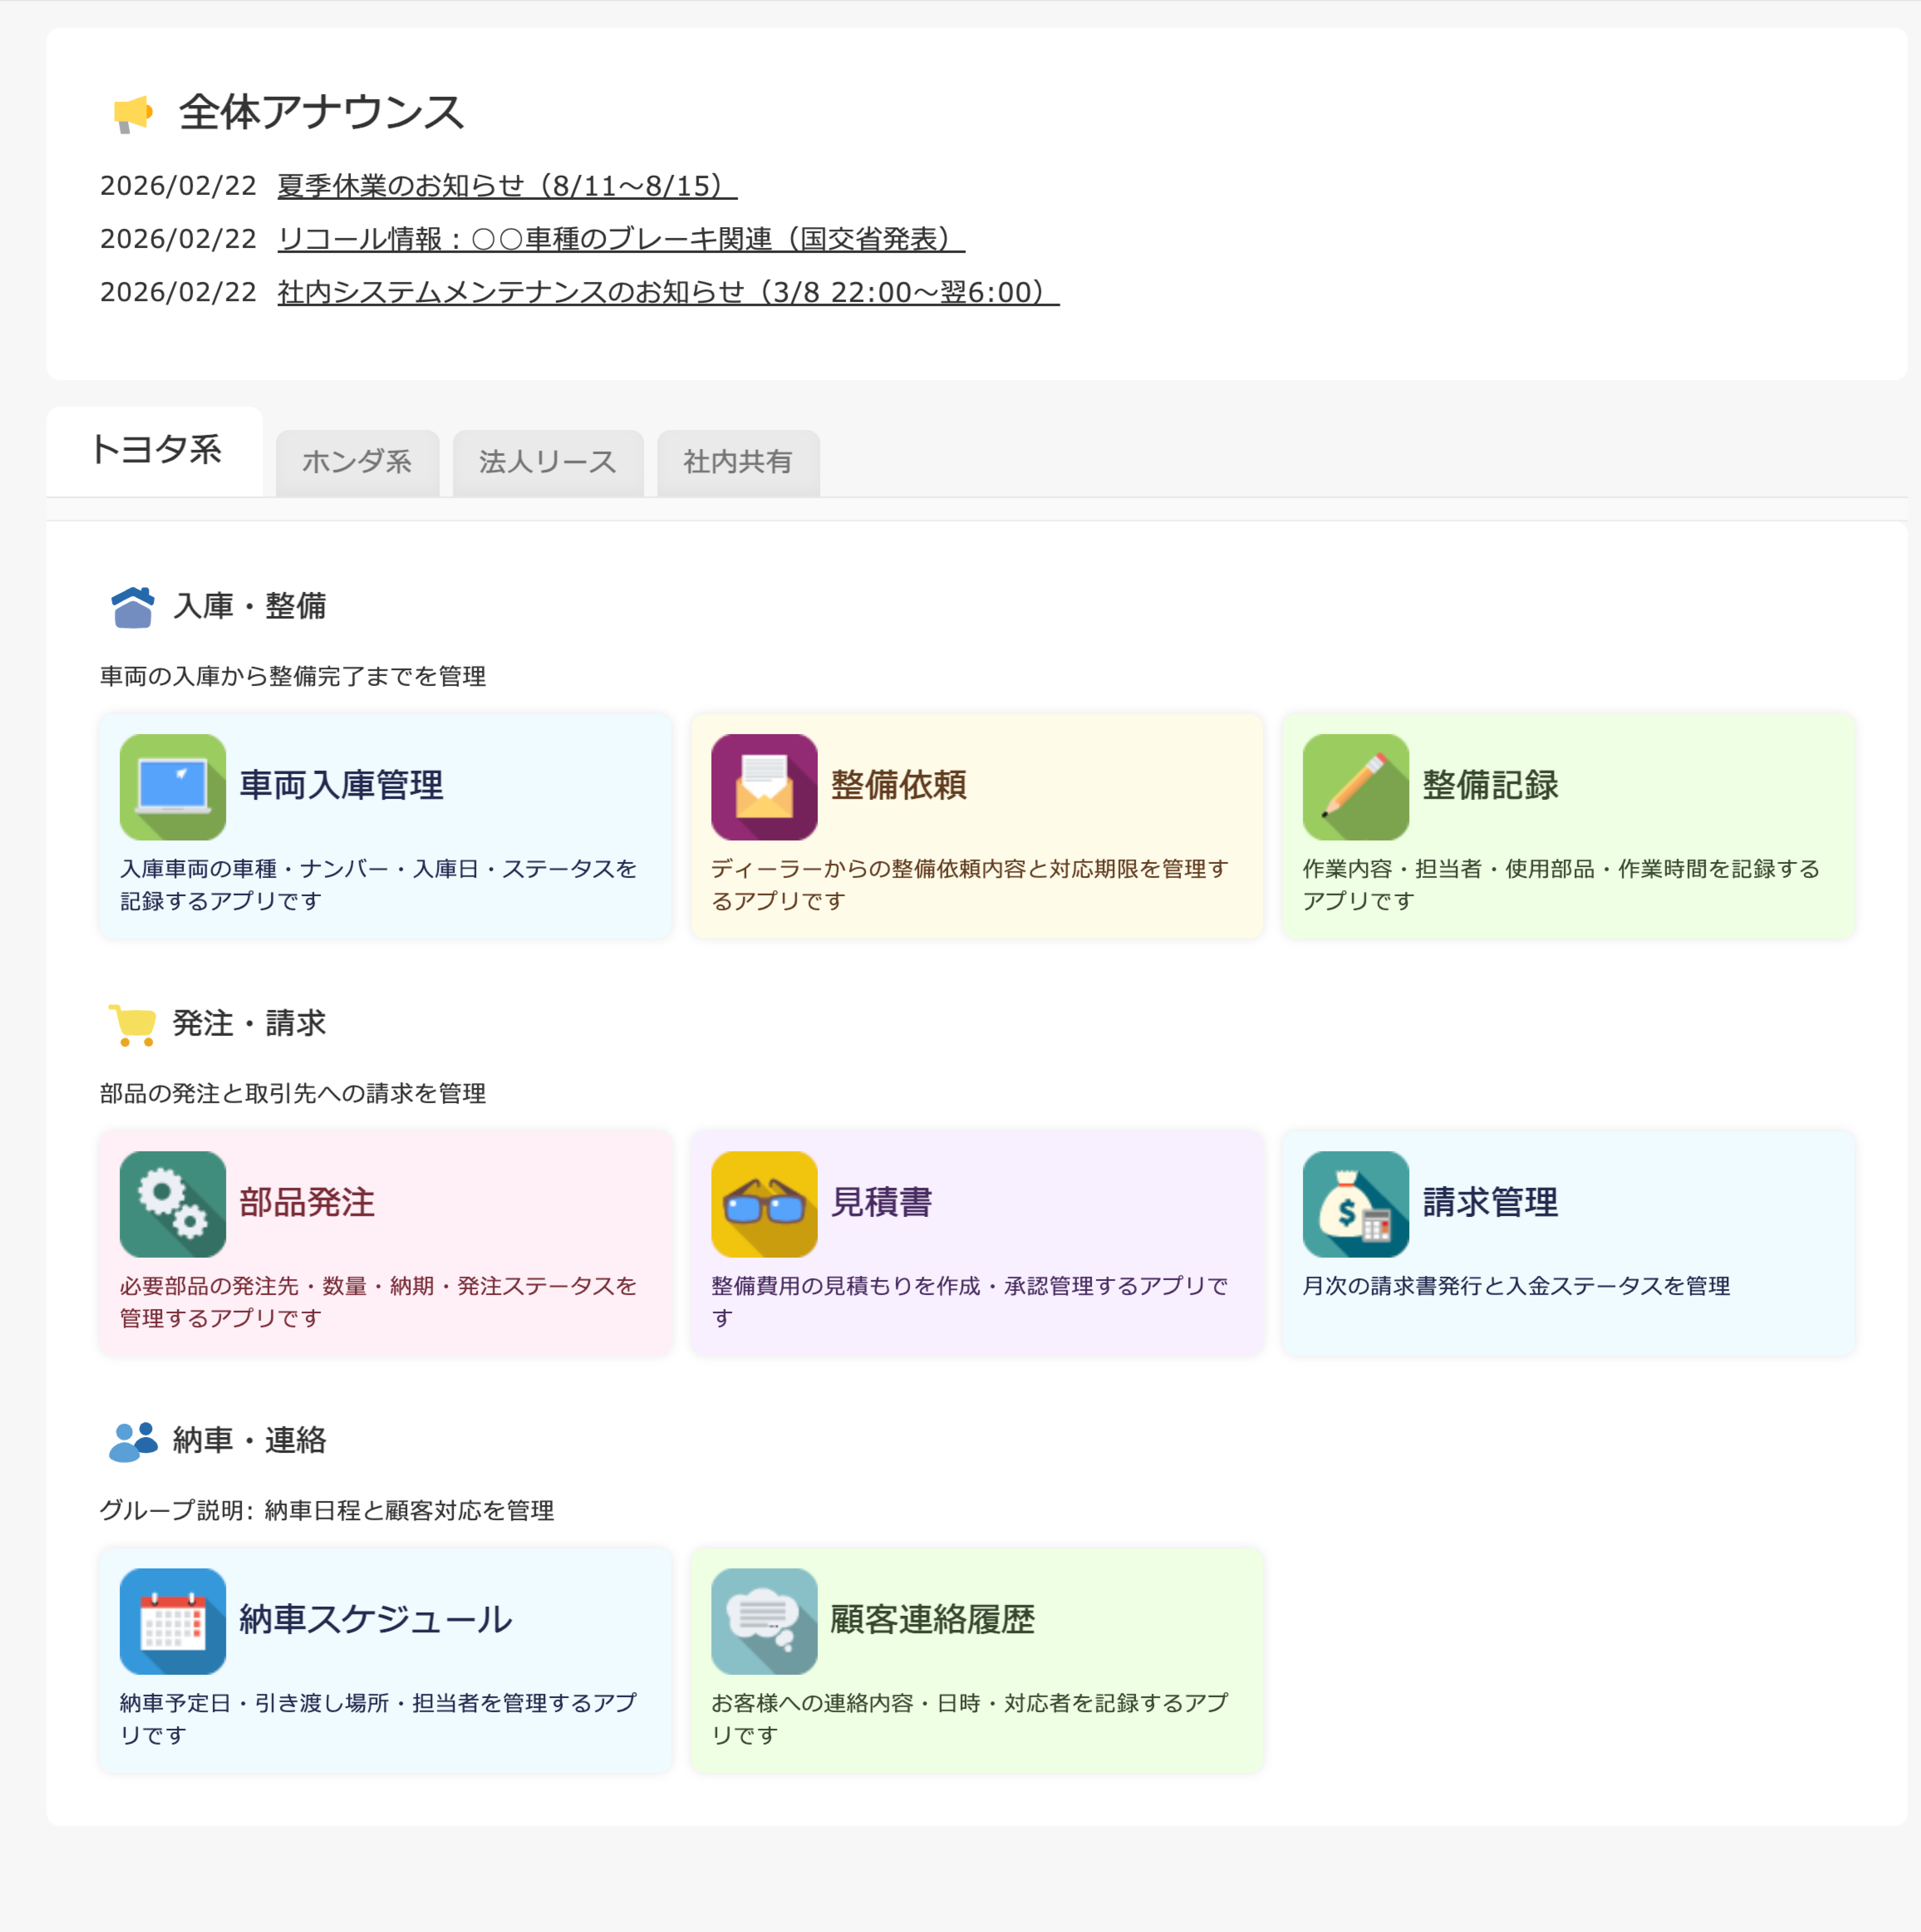
Task: Click the 顧客連絡履歴 speech bubble icon
Action: point(763,1622)
